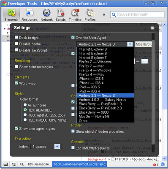Choose BlackBerry — PlayBook 1.0 option
This screenshot has width=168, height=169.
[105, 104]
